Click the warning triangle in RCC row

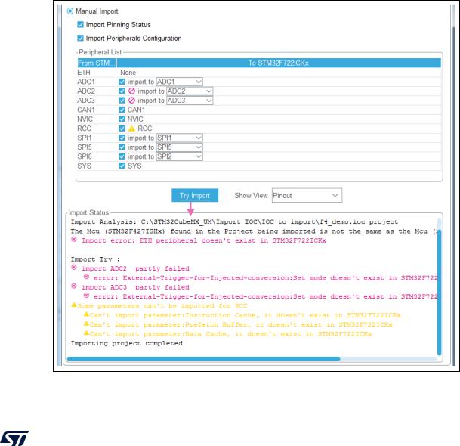tap(131, 129)
